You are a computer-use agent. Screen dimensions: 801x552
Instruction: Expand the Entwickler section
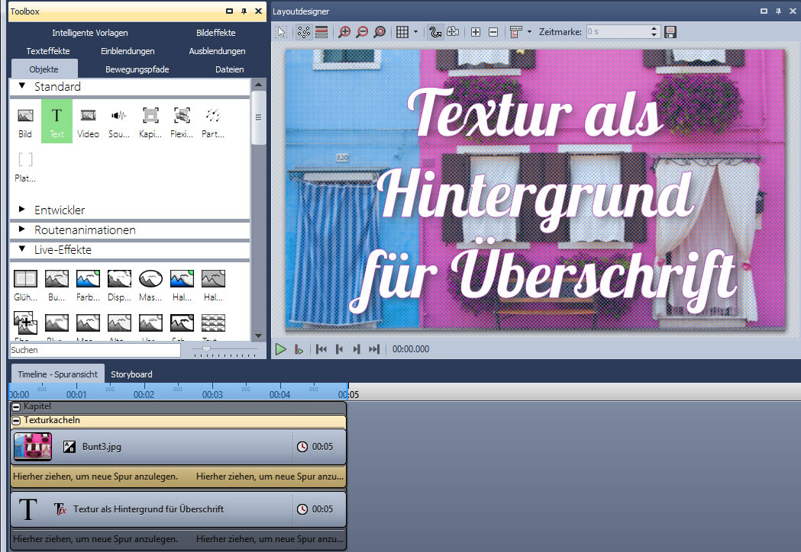coord(22,210)
